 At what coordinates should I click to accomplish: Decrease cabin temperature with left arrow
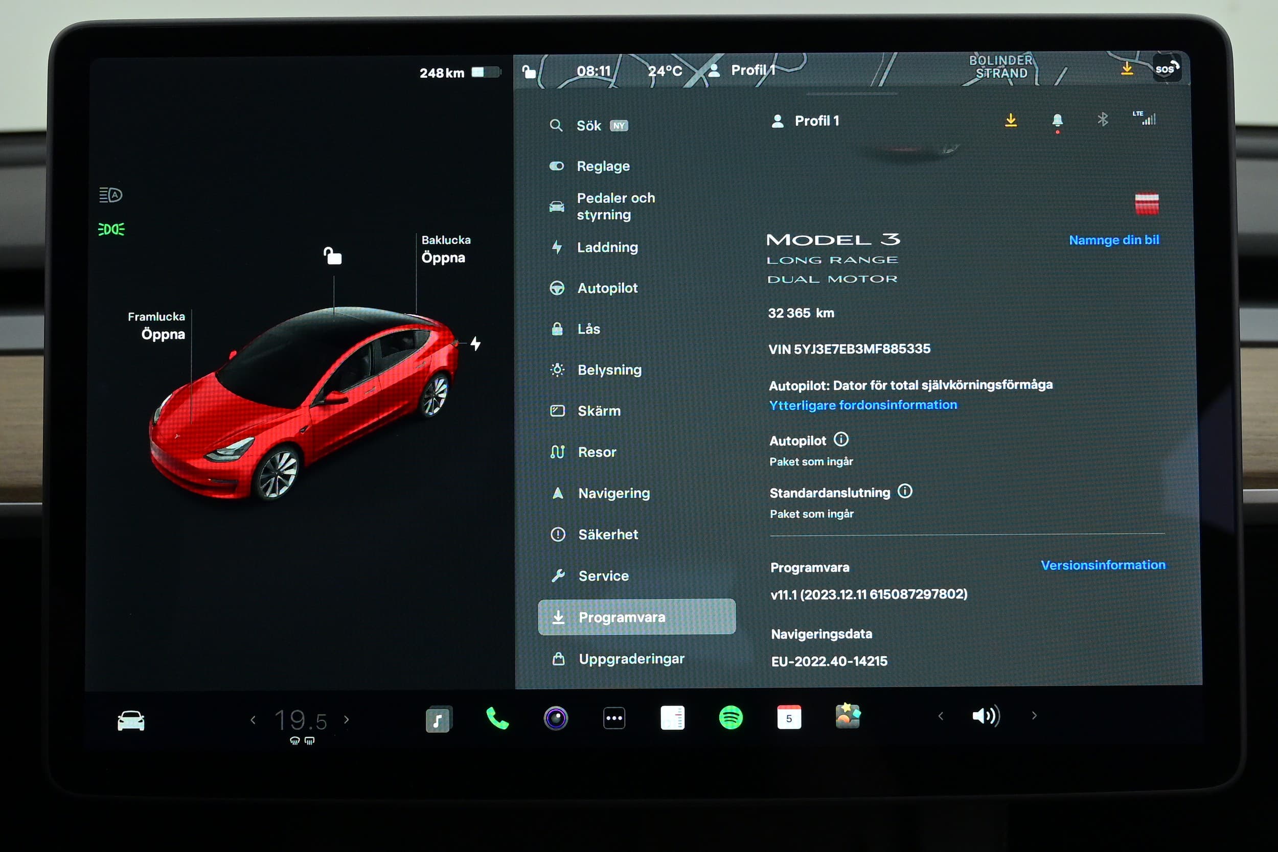click(253, 720)
